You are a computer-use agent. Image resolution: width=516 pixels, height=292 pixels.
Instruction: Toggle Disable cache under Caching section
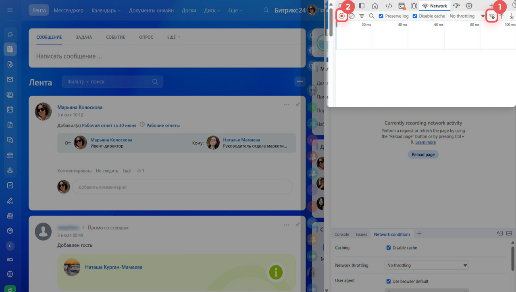pos(389,248)
